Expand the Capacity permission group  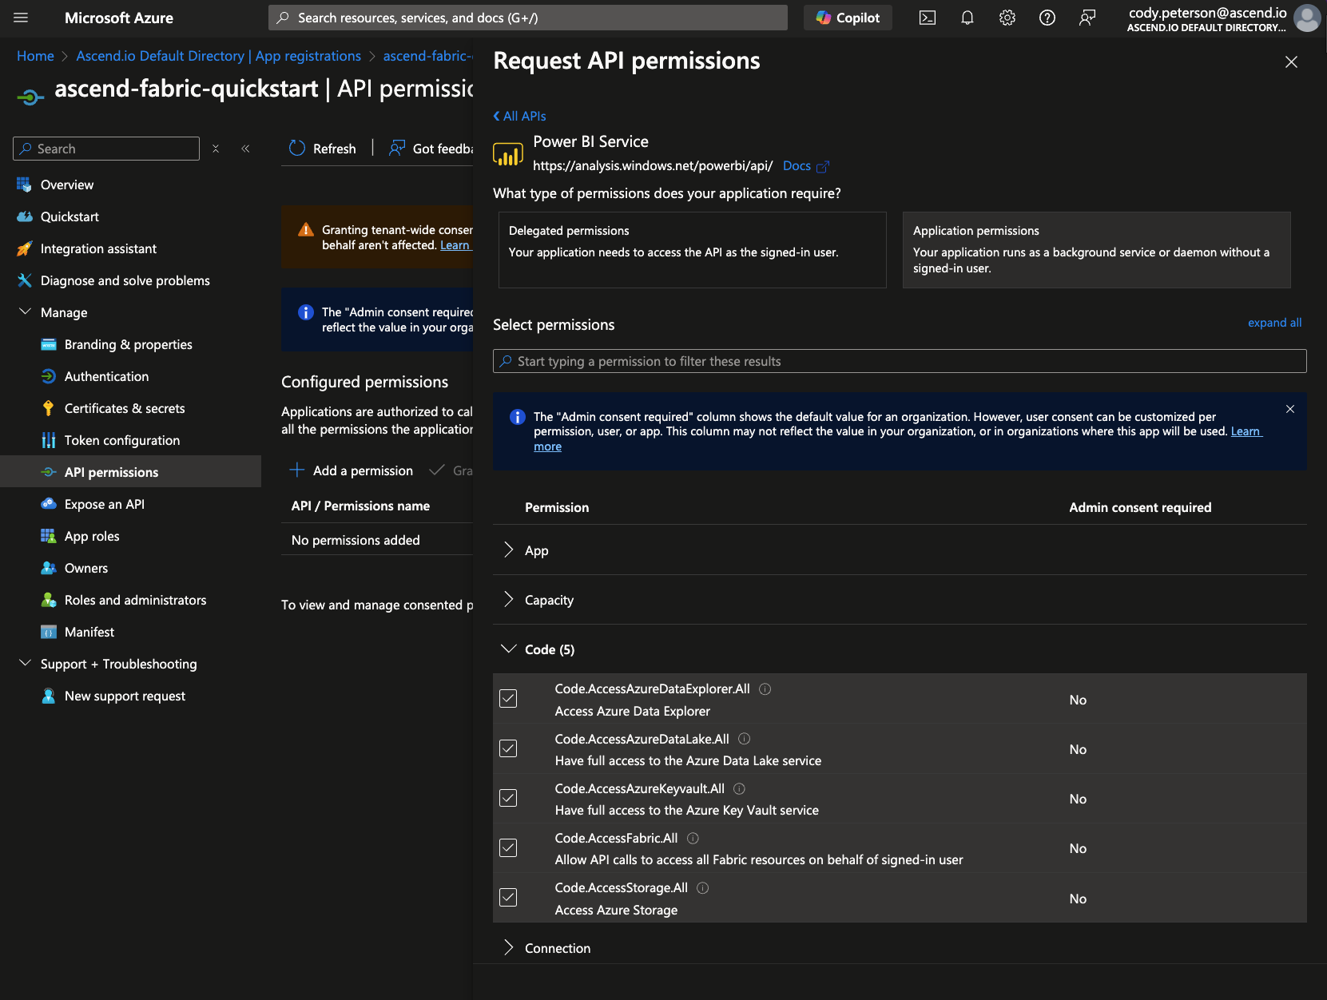pyautogui.click(x=508, y=599)
